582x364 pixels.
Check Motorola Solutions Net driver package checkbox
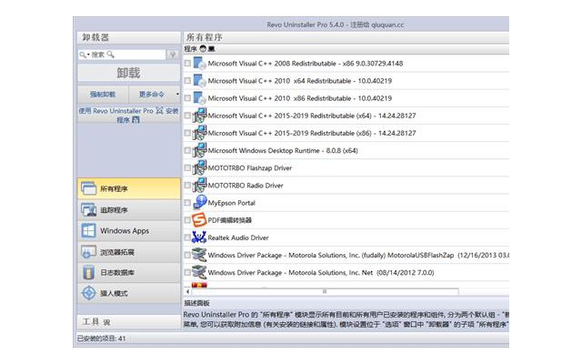click(187, 273)
